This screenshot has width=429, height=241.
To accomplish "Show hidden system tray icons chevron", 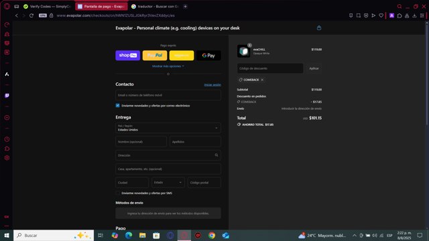I will 355,235.
